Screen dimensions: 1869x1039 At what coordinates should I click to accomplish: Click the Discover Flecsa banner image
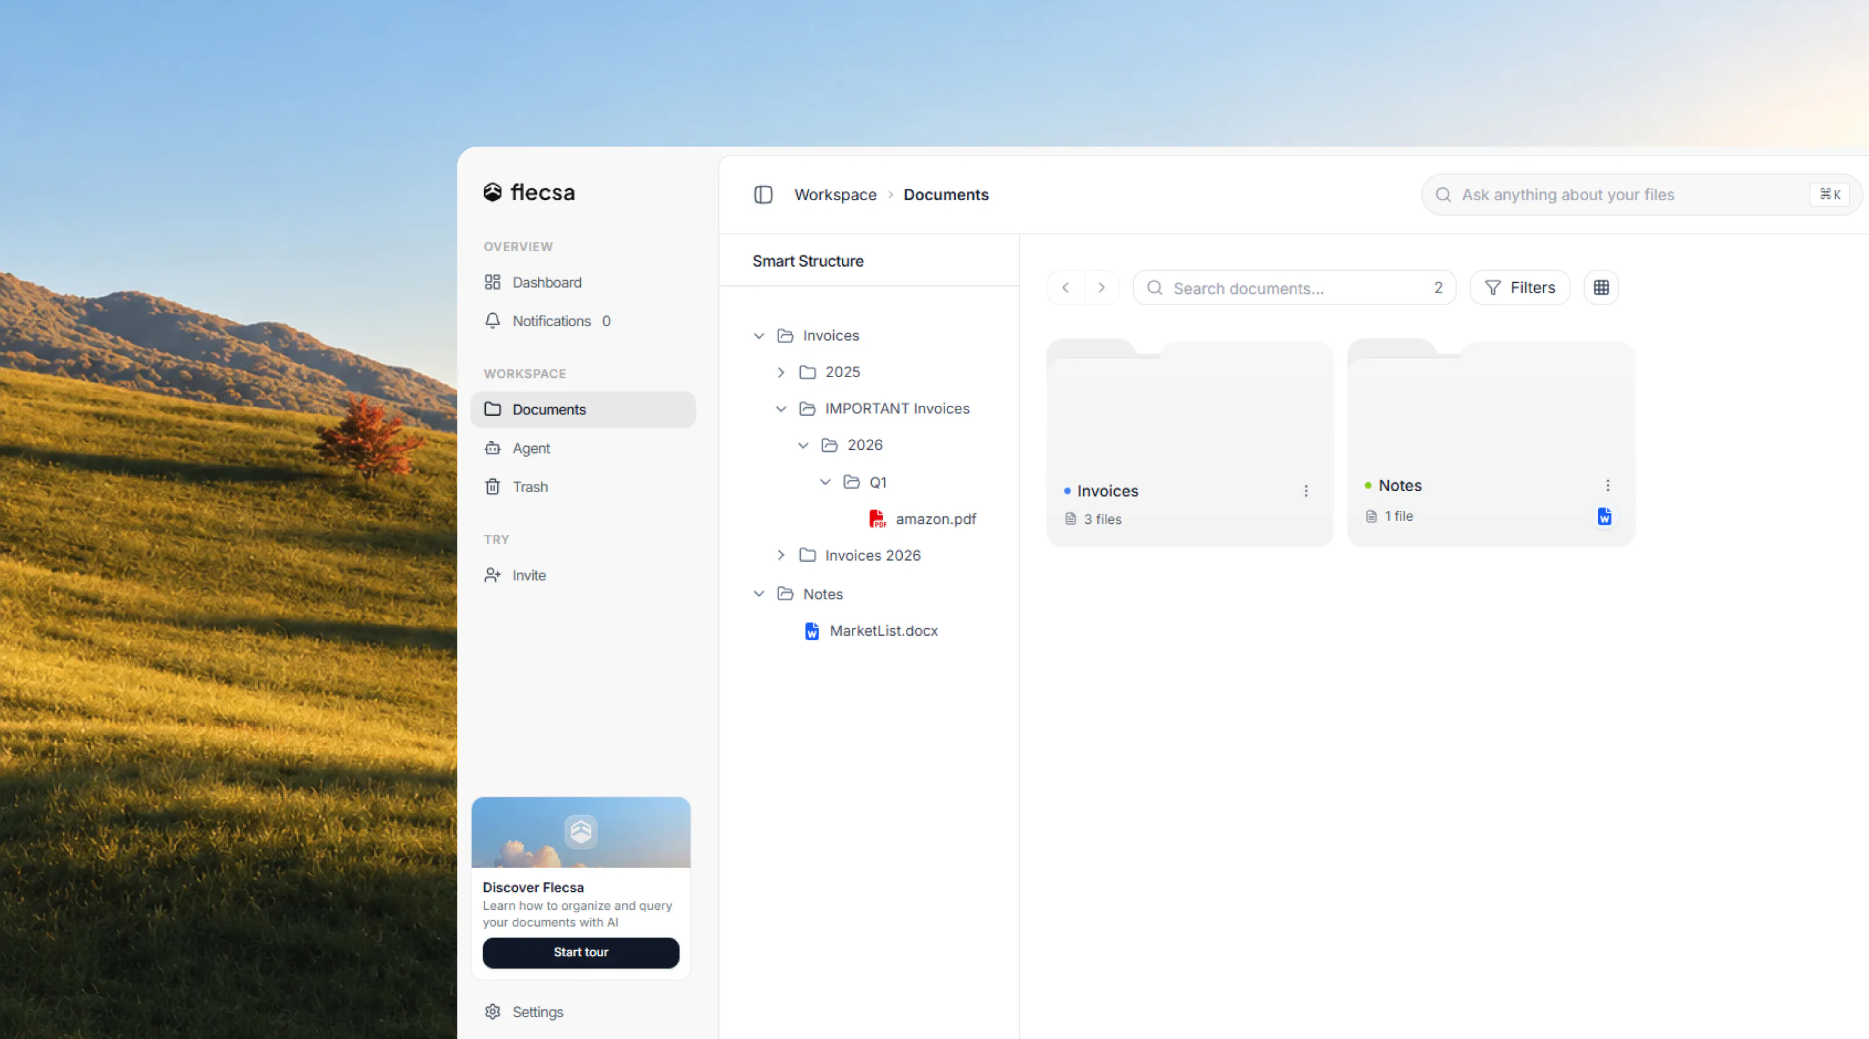pyautogui.click(x=580, y=832)
